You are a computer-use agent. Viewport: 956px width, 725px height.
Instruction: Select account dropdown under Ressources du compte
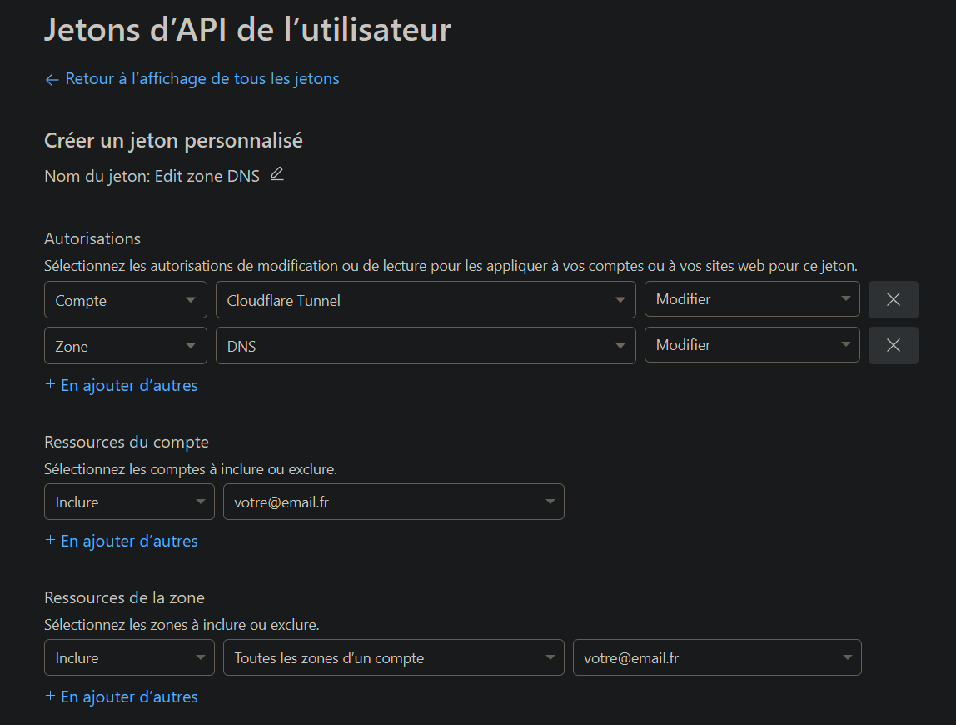point(393,502)
